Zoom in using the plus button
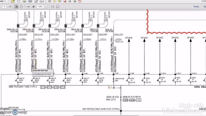 coord(33,6)
